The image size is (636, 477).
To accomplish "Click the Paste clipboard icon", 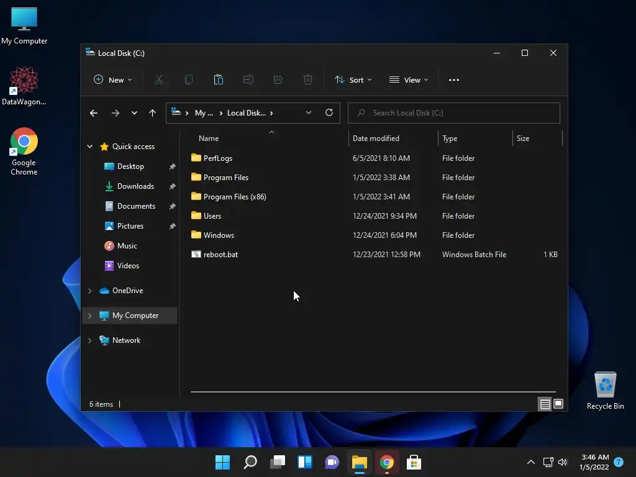I will (218, 80).
